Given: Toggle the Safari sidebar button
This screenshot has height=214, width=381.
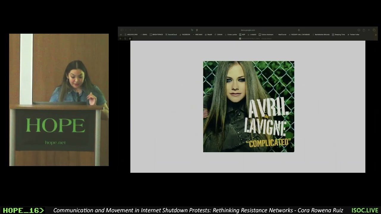Looking at the screenshot, I should 122,30.
